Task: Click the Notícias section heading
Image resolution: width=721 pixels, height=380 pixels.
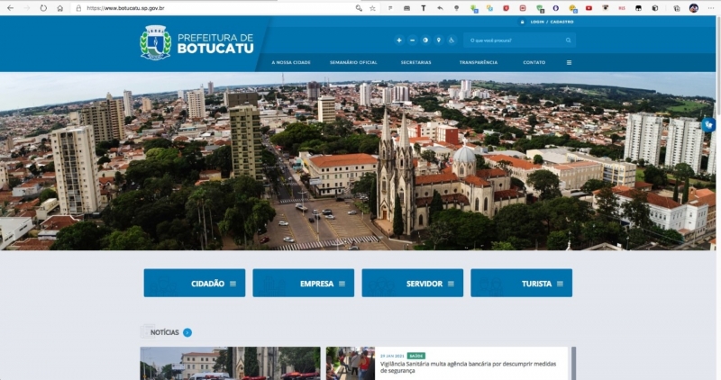Action: [x=165, y=332]
